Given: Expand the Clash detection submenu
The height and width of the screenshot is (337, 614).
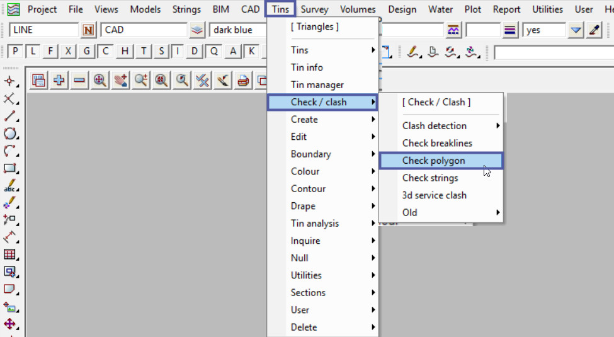Looking at the screenshot, I should [x=441, y=126].
